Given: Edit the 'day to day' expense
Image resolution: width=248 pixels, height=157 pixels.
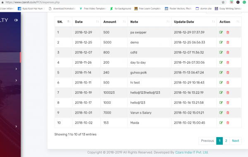Looking at the screenshot, I should click(x=221, y=62).
